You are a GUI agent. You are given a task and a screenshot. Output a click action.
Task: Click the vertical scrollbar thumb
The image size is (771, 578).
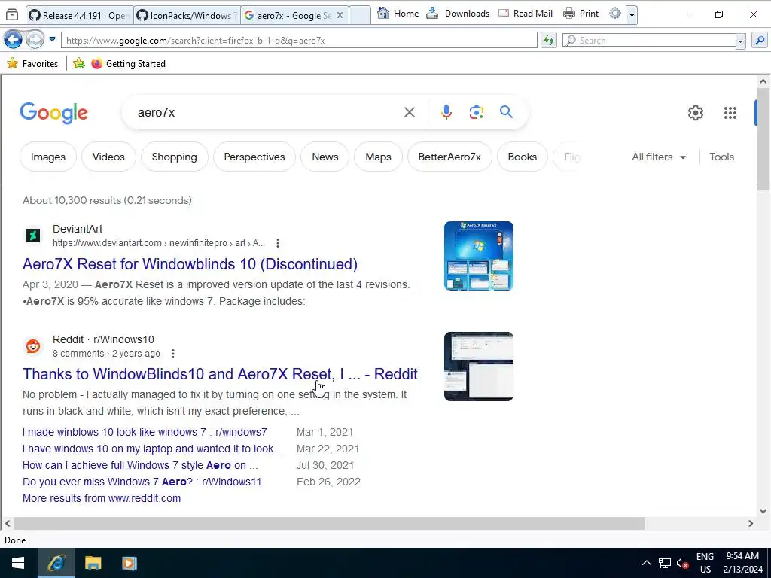(x=763, y=139)
